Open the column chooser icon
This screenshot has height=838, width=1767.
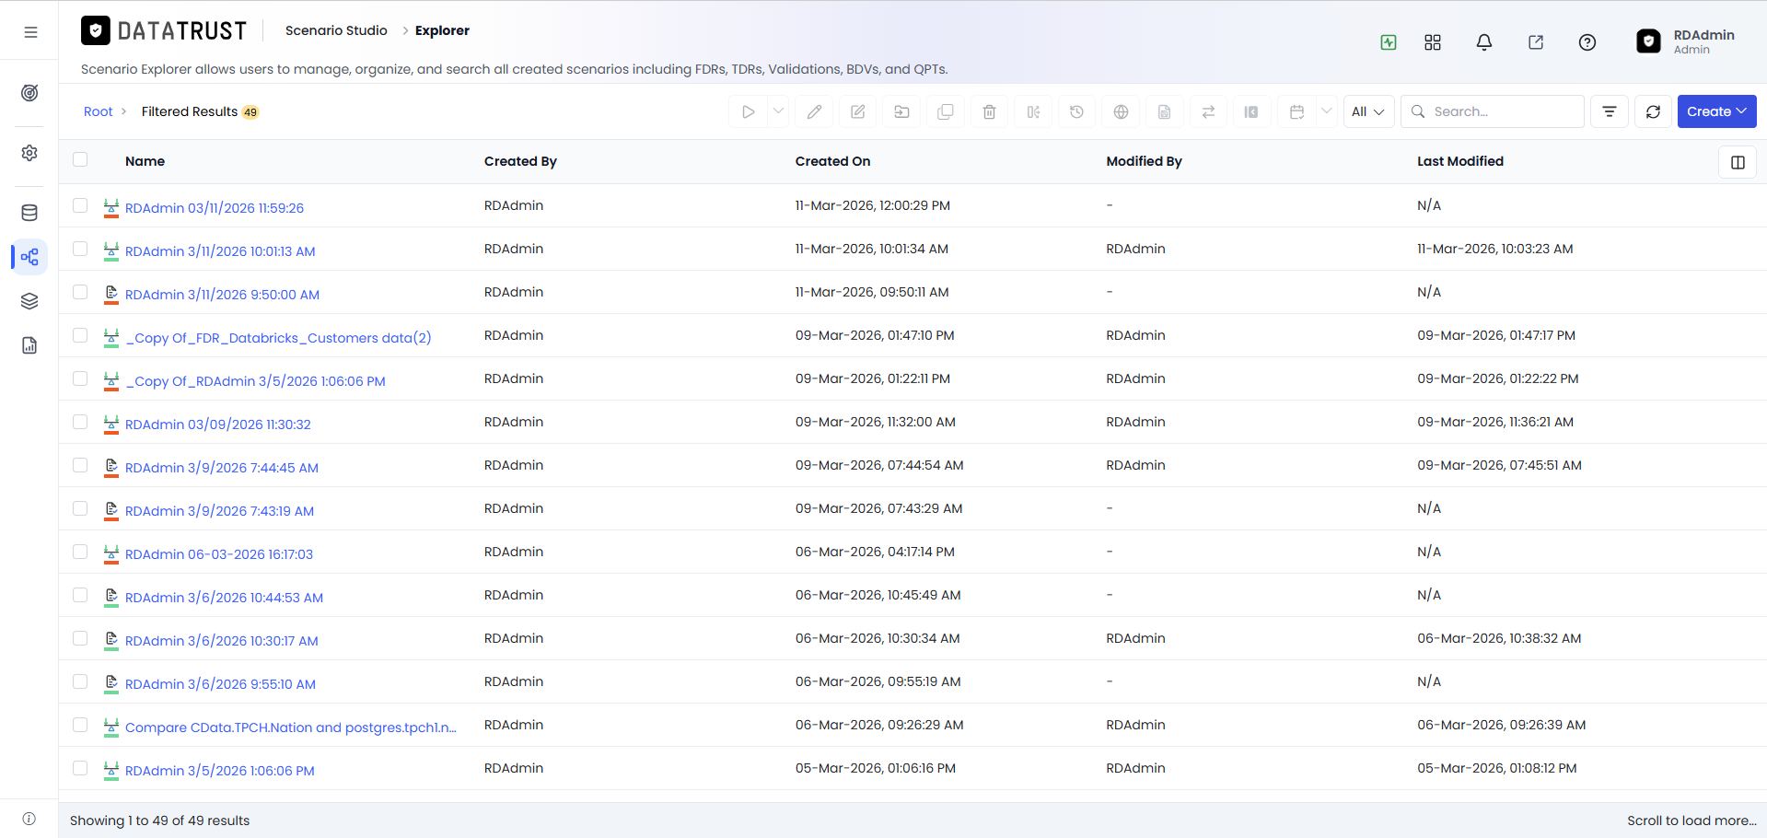pos(1738,162)
